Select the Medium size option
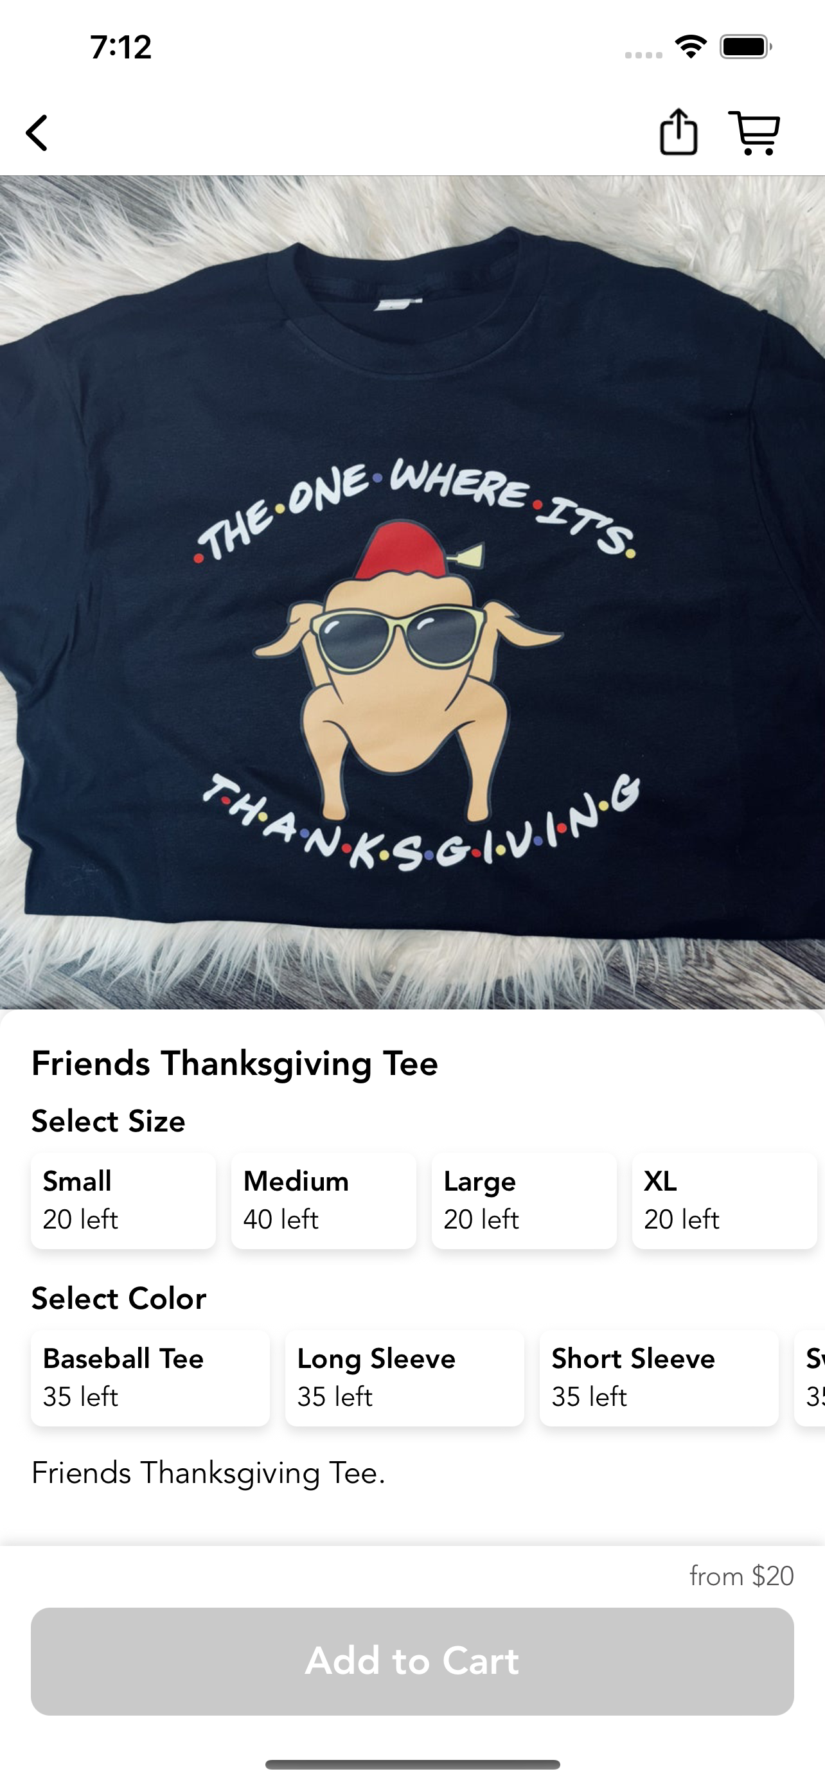This screenshot has width=825, height=1785. 323,1201
